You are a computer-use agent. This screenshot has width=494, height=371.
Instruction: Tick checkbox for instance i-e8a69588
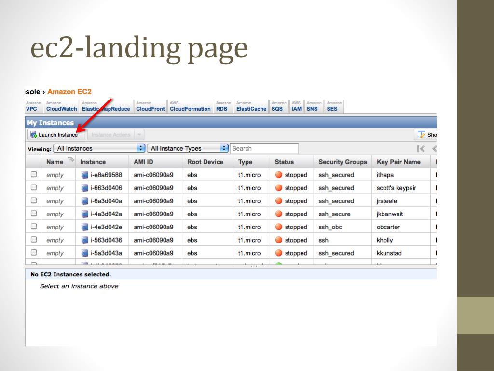tap(34, 174)
